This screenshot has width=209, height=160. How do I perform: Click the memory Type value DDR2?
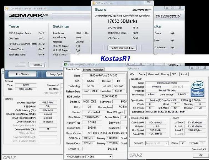point(26,85)
